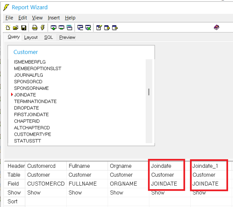
Task: Click the add table icon with green plus
Action: (x=53, y=28)
